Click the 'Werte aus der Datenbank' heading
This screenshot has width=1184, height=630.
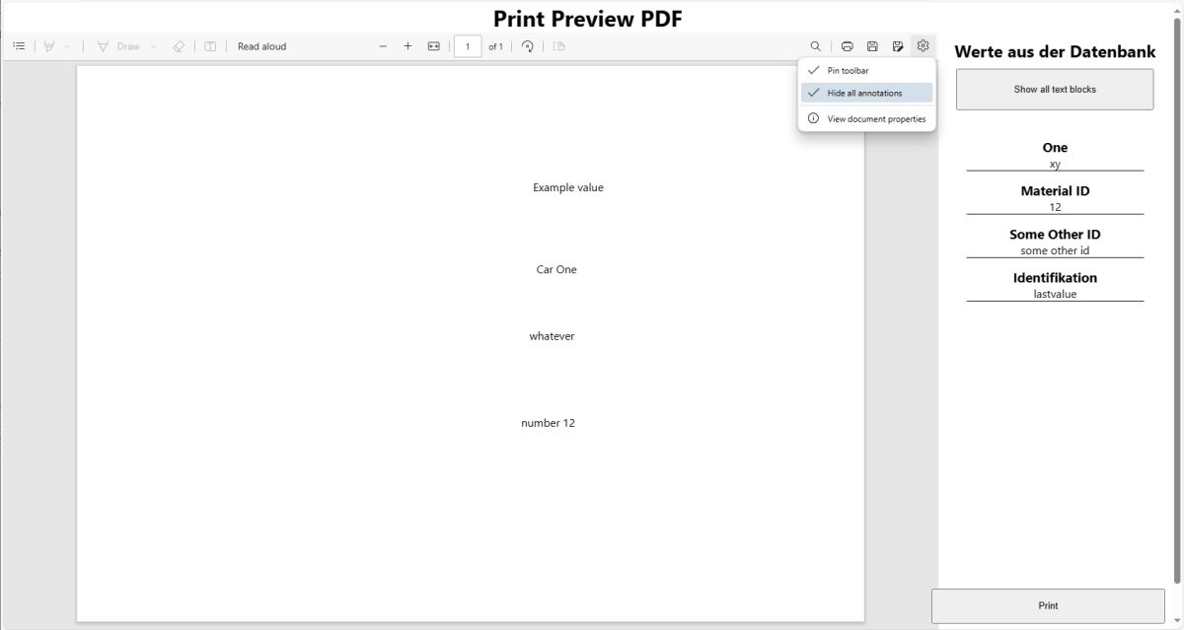pyautogui.click(x=1055, y=51)
